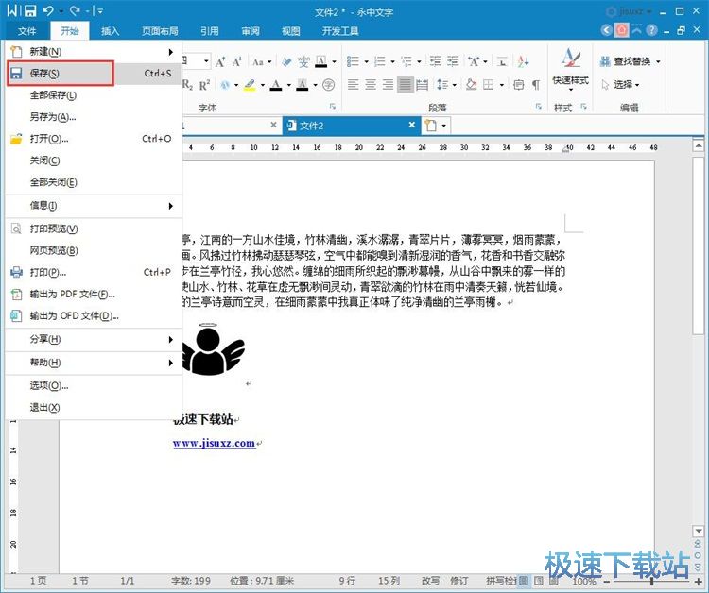Click the Undo arrow icon
The height and width of the screenshot is (593, 709).
click(x=48, y=10)
